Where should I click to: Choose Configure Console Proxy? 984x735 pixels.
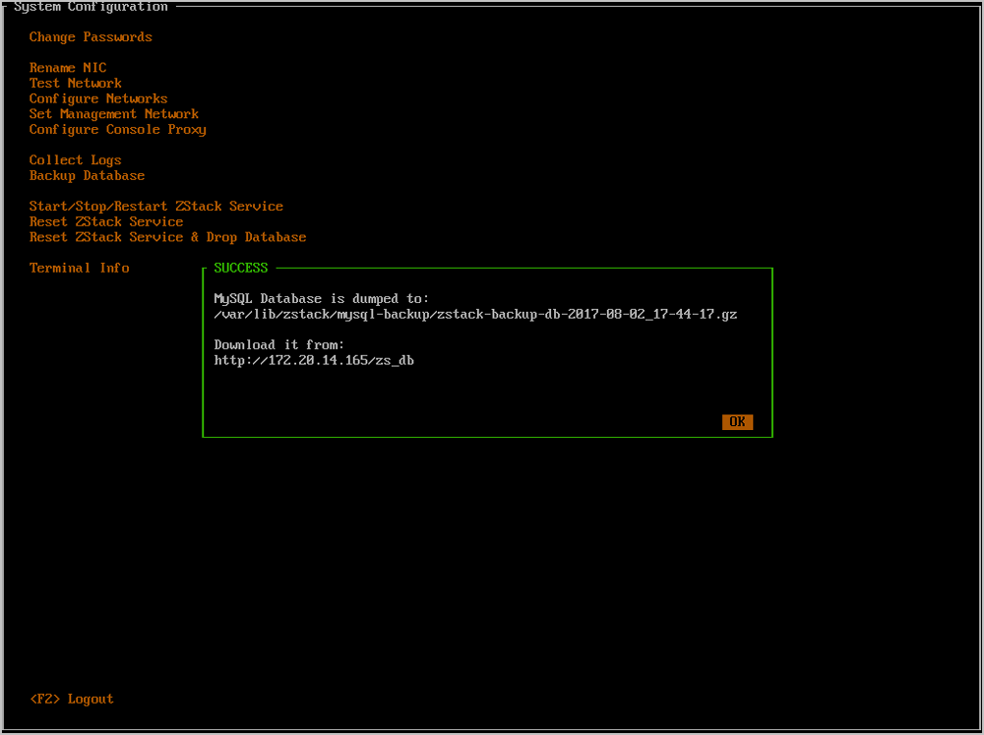(117, 130)
